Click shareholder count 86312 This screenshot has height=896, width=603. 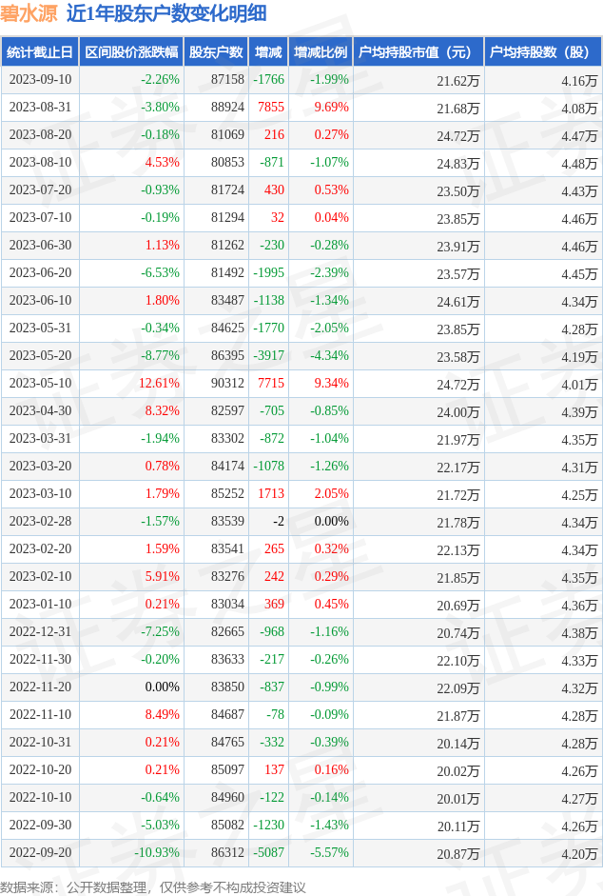point(228,852)
